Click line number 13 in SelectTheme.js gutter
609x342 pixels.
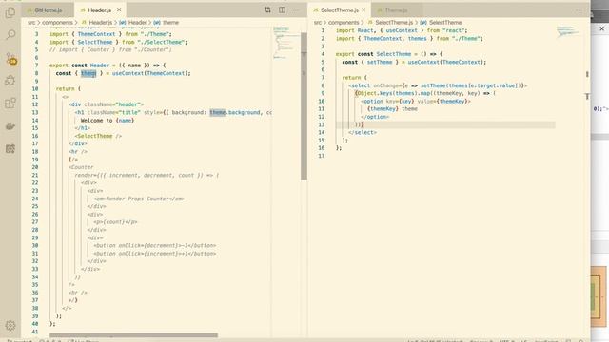tap(322, 124)
